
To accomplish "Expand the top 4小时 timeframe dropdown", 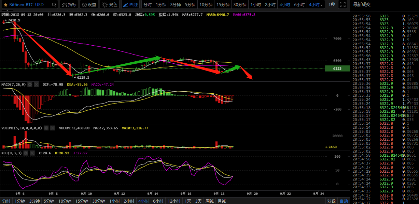I will pyautogui.click(x=316, y=5).
